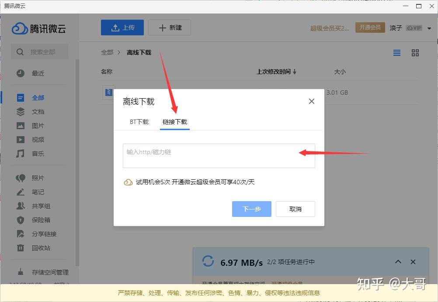Click the 名称 column header
Screen dimensions: 438x302
(x=106, y=72)
